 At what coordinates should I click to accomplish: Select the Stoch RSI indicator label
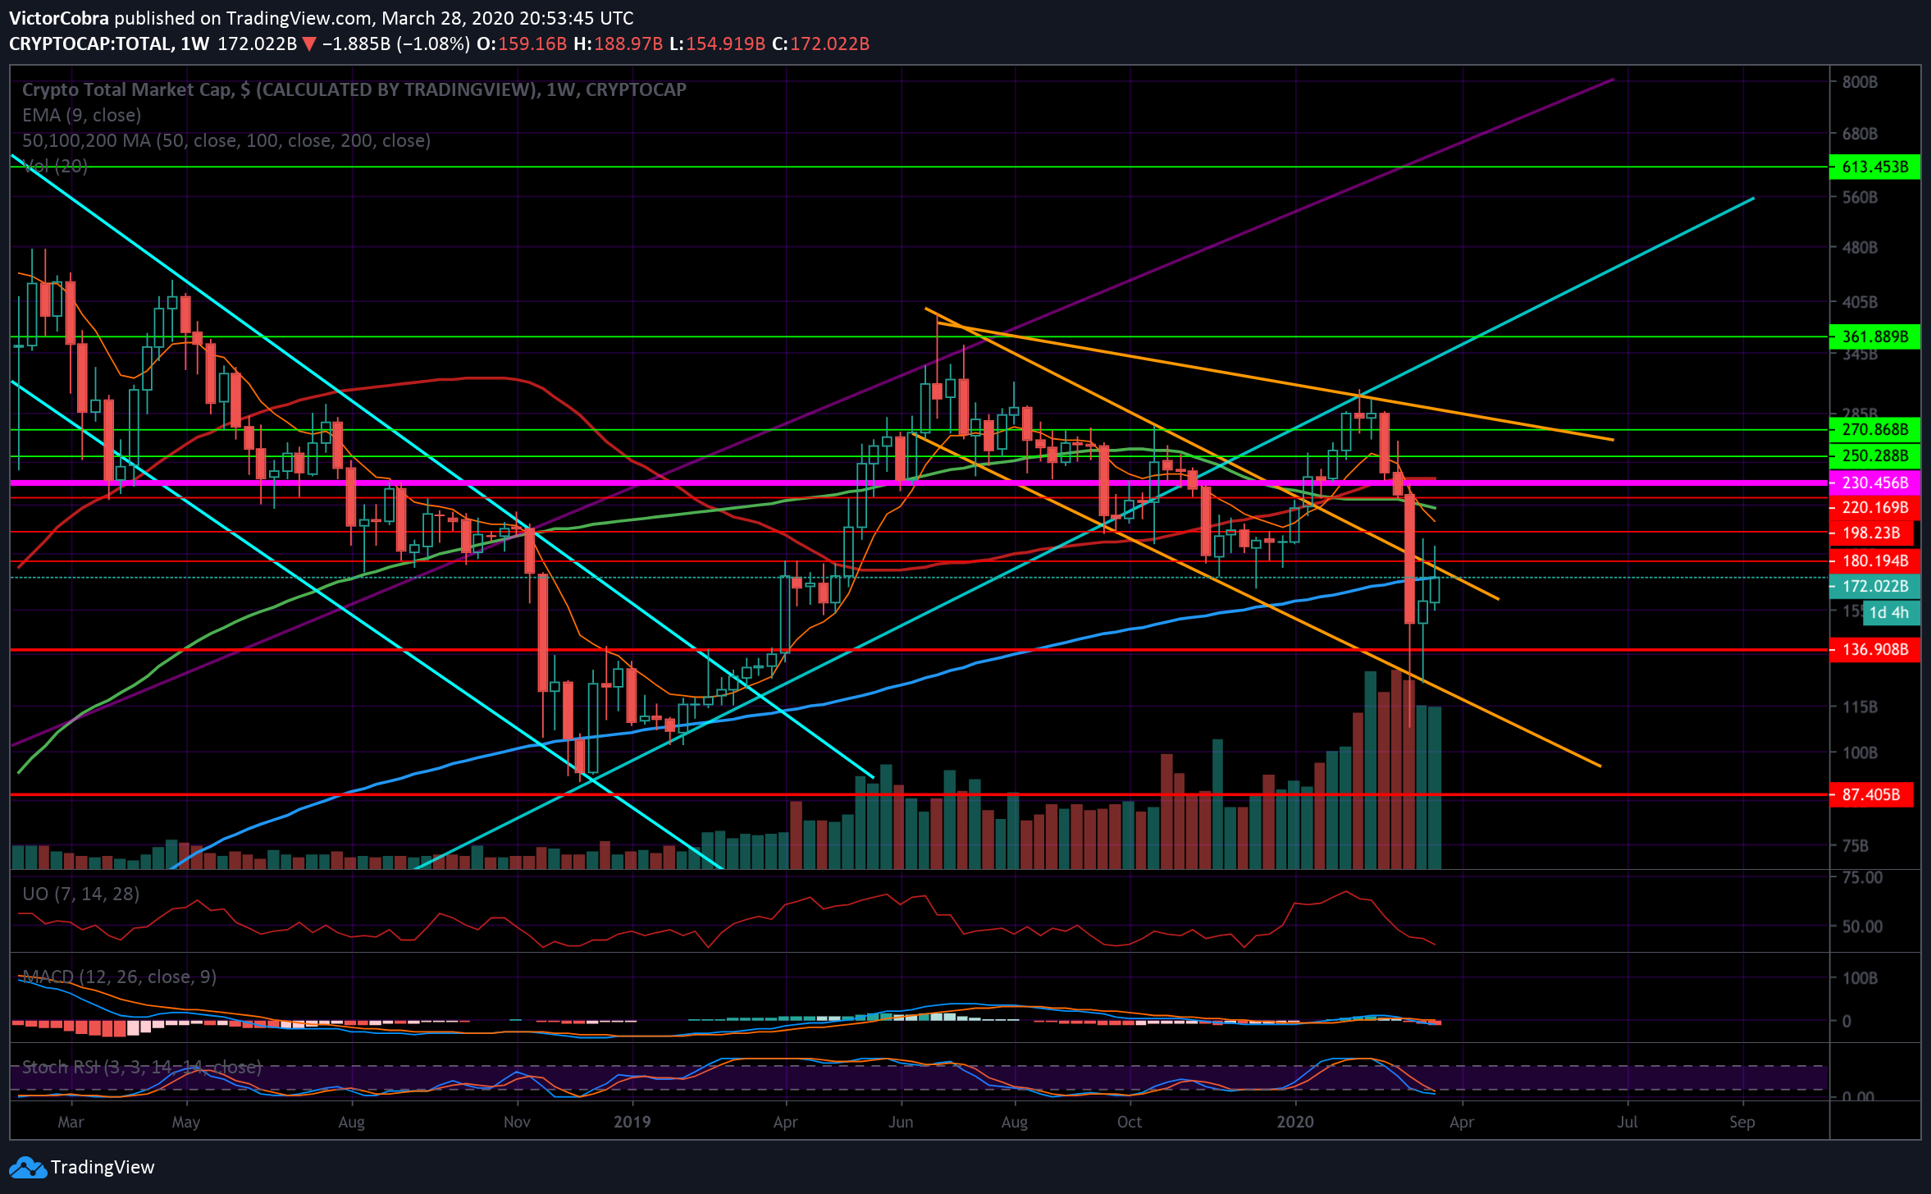tap(142, 1067)
